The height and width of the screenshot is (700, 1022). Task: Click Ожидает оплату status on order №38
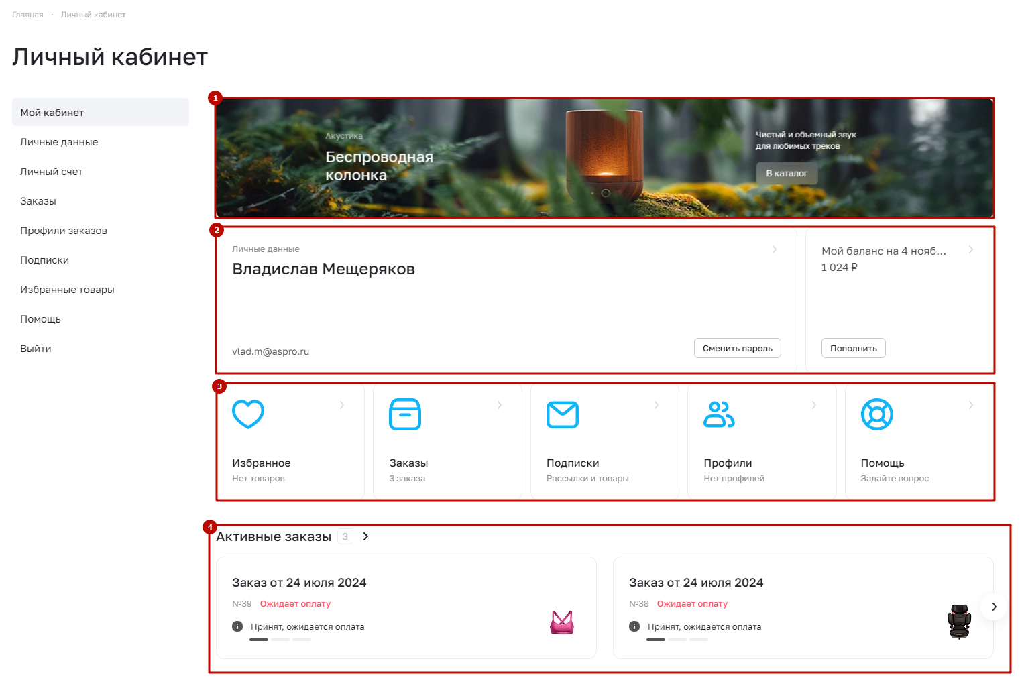click(x=692, y=604)
